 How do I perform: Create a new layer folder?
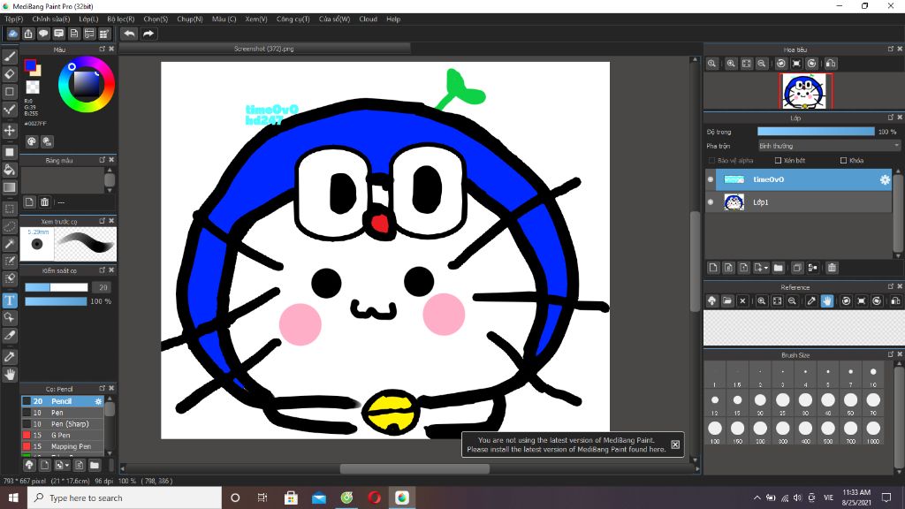tap(778, 268)
